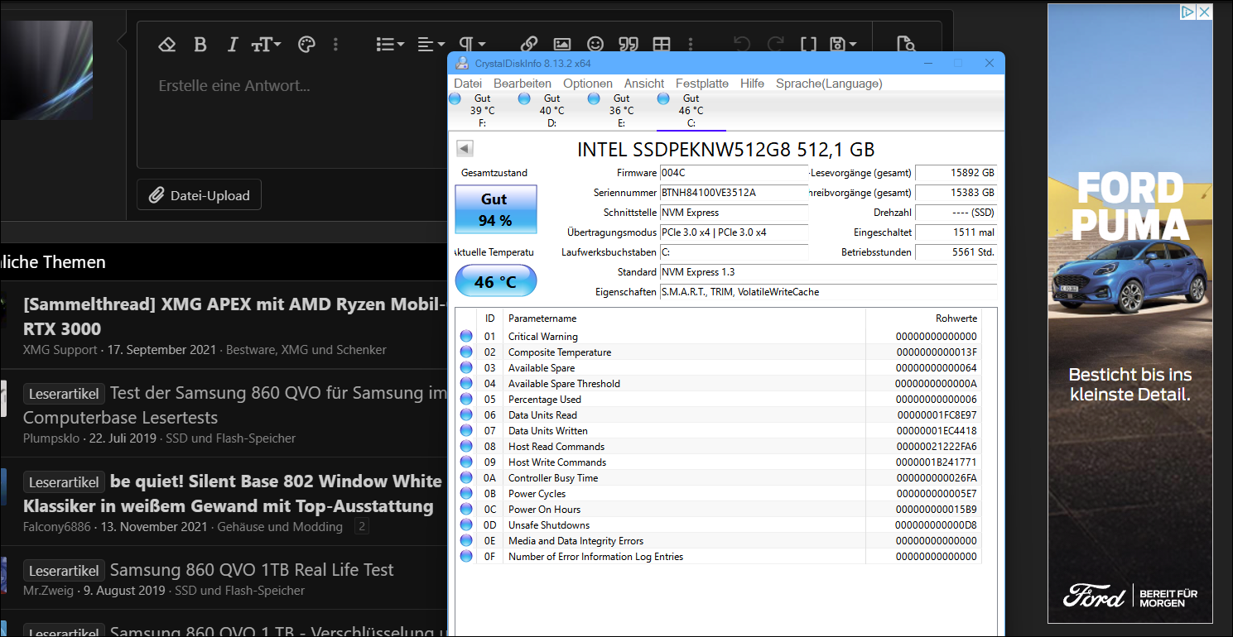
Task: Toggle italic text in forum editor
Action: [233, 45]
